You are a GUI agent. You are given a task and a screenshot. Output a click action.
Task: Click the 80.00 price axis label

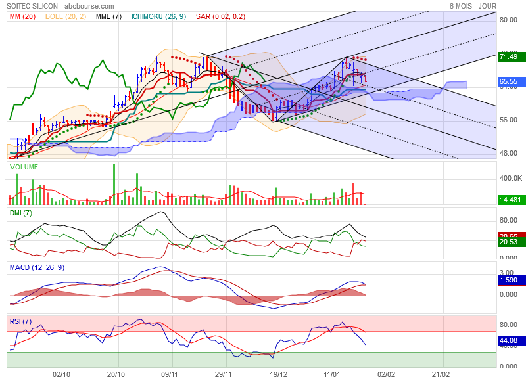coord(508,20)
